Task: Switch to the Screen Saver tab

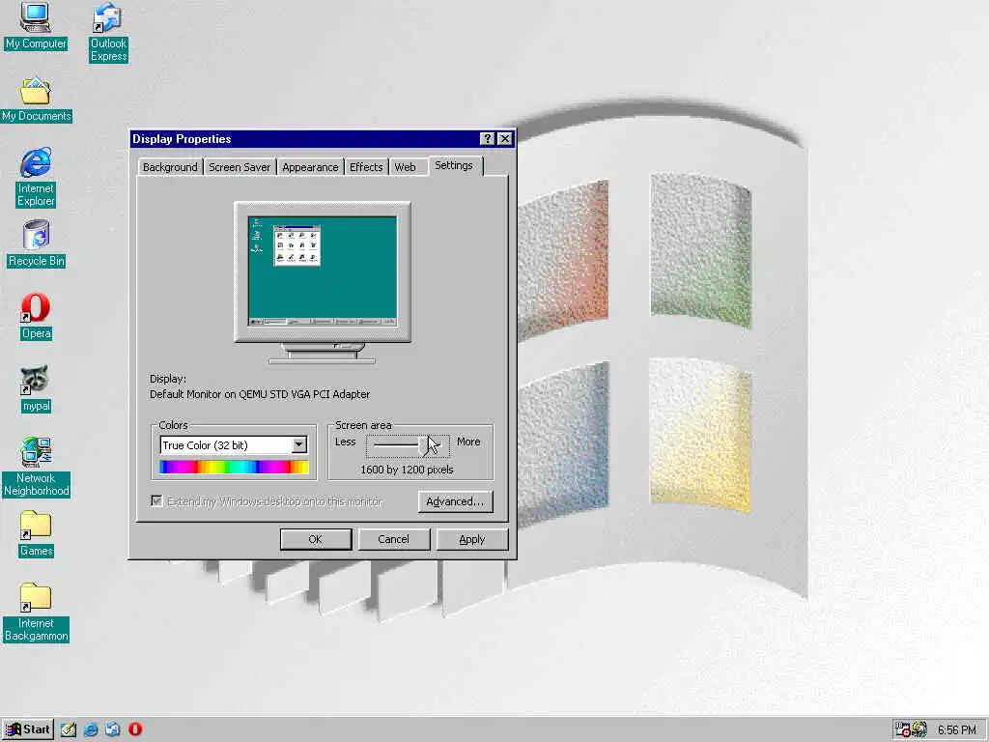Action: coord(240,167)
